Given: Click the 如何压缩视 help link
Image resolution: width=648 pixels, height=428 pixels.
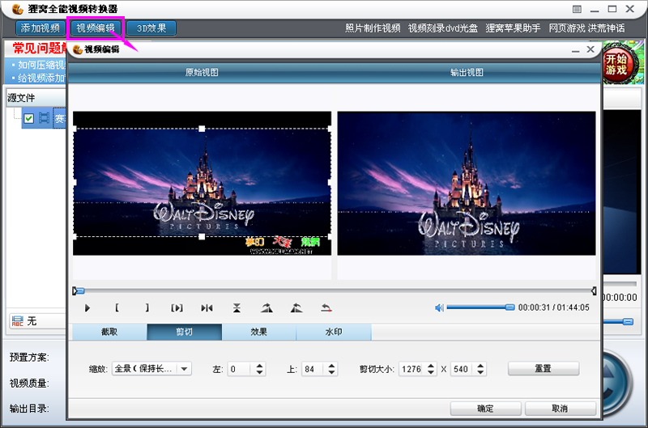Looking at the screenshot, I should coord(42,66).
